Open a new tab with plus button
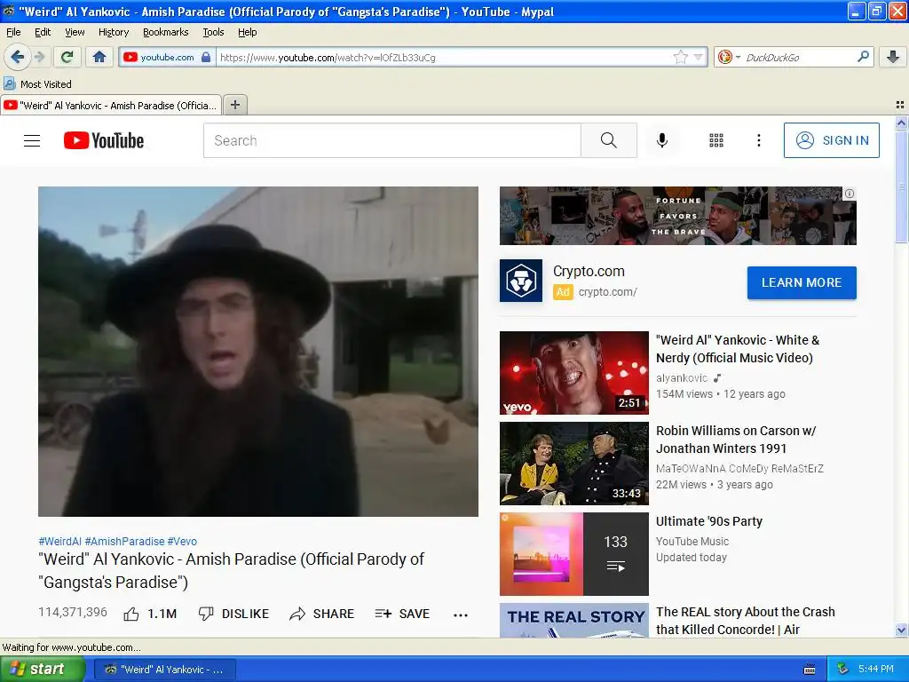The width and height of the screenshot is (909, 682). 234,105
